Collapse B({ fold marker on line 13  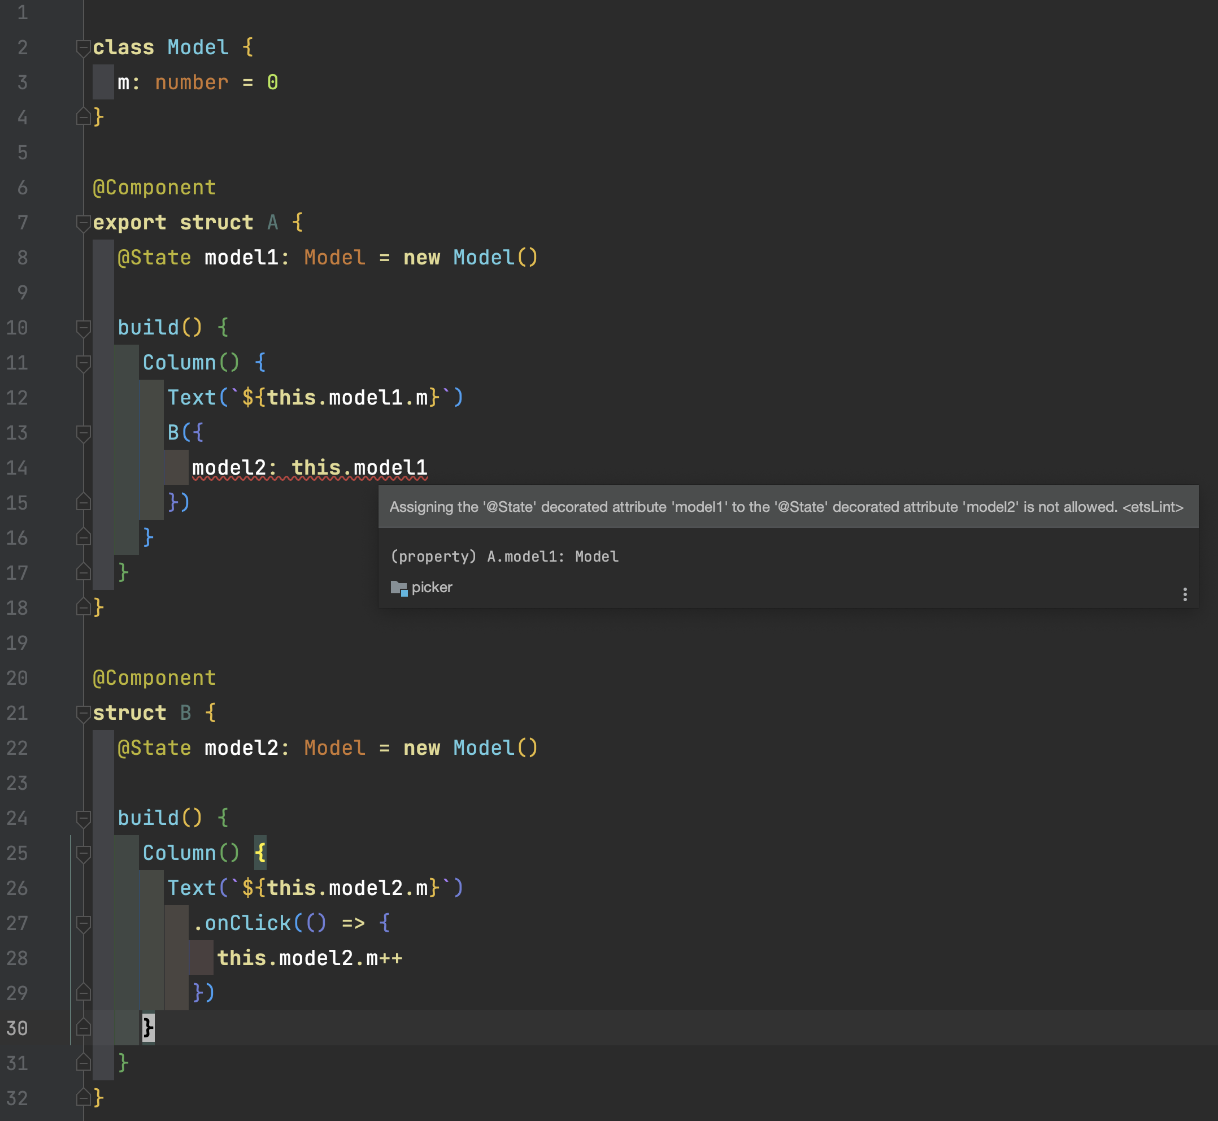pyautogui.click(x=84, y=433)
